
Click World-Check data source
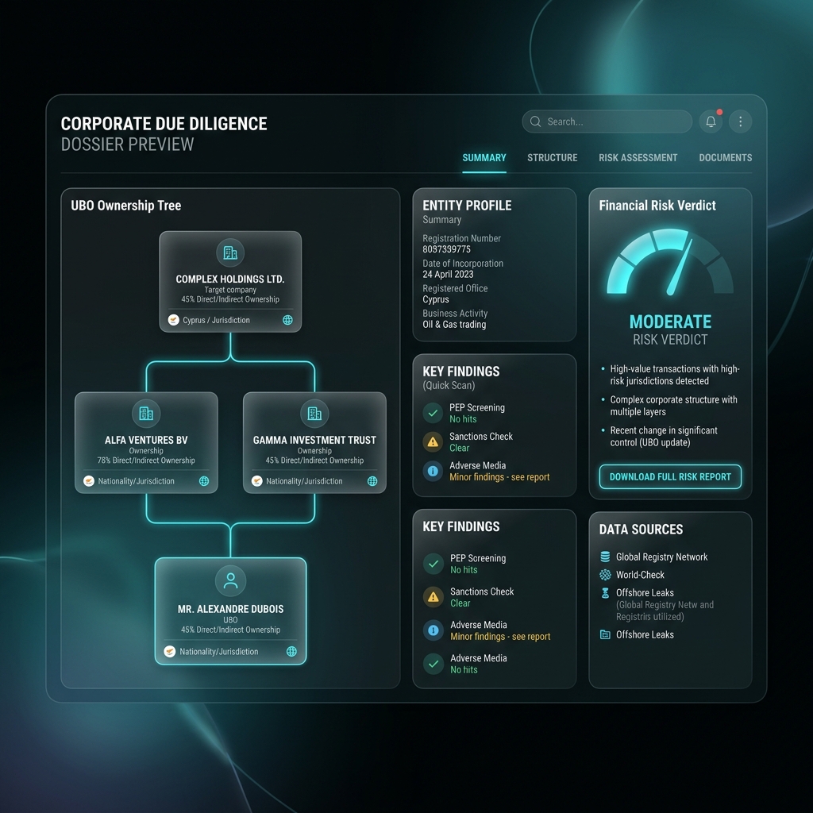pos(640,575)
